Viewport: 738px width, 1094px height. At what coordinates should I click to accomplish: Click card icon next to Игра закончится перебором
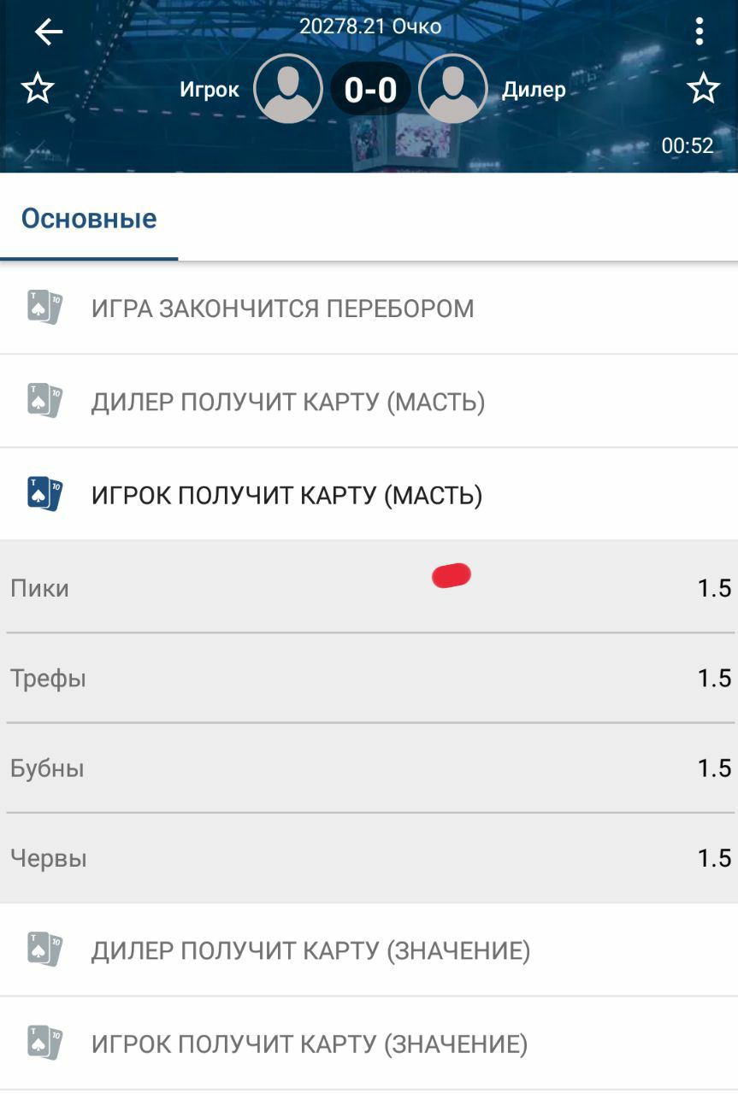pos(44,308)
